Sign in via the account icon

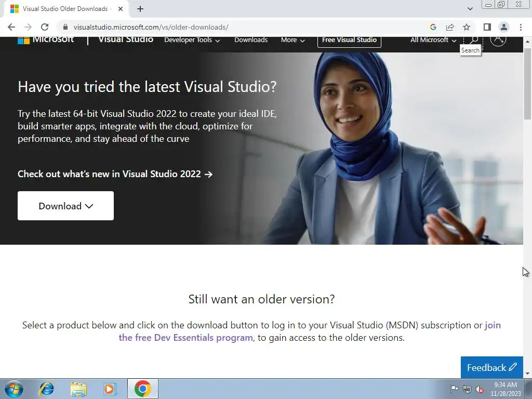pos(498,39)
